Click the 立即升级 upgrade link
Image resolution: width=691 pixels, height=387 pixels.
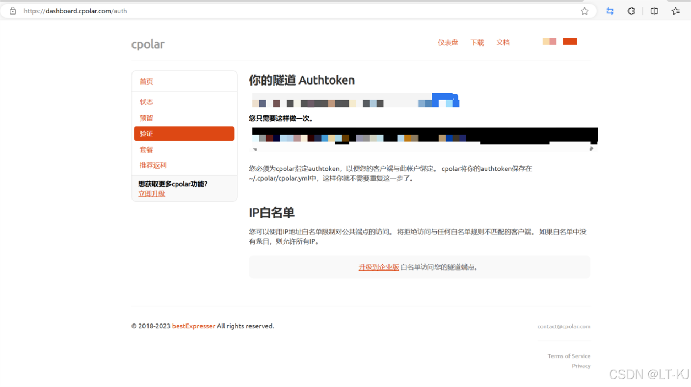152,194
